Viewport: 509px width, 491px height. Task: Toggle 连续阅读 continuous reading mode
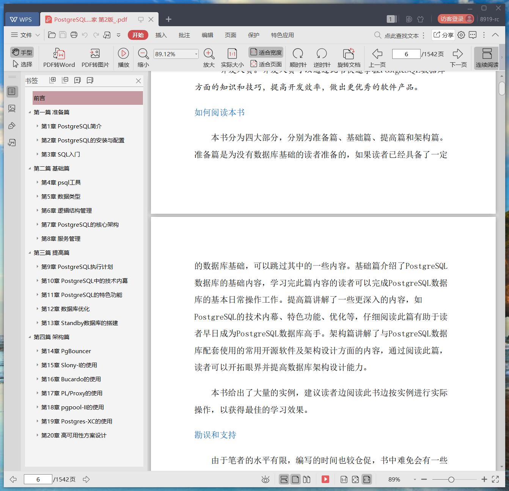(x=487, y=58)
